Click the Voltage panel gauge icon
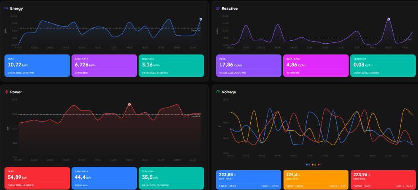The width and height of the screenshot is (418, 190). [218, 92]
